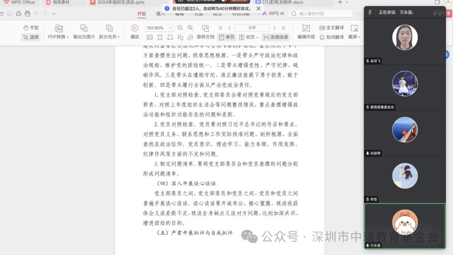The width and height of the screenshot is (453, 255).
Task: Click the 全文翻译 full text translation button
Action: coord(331,28)
